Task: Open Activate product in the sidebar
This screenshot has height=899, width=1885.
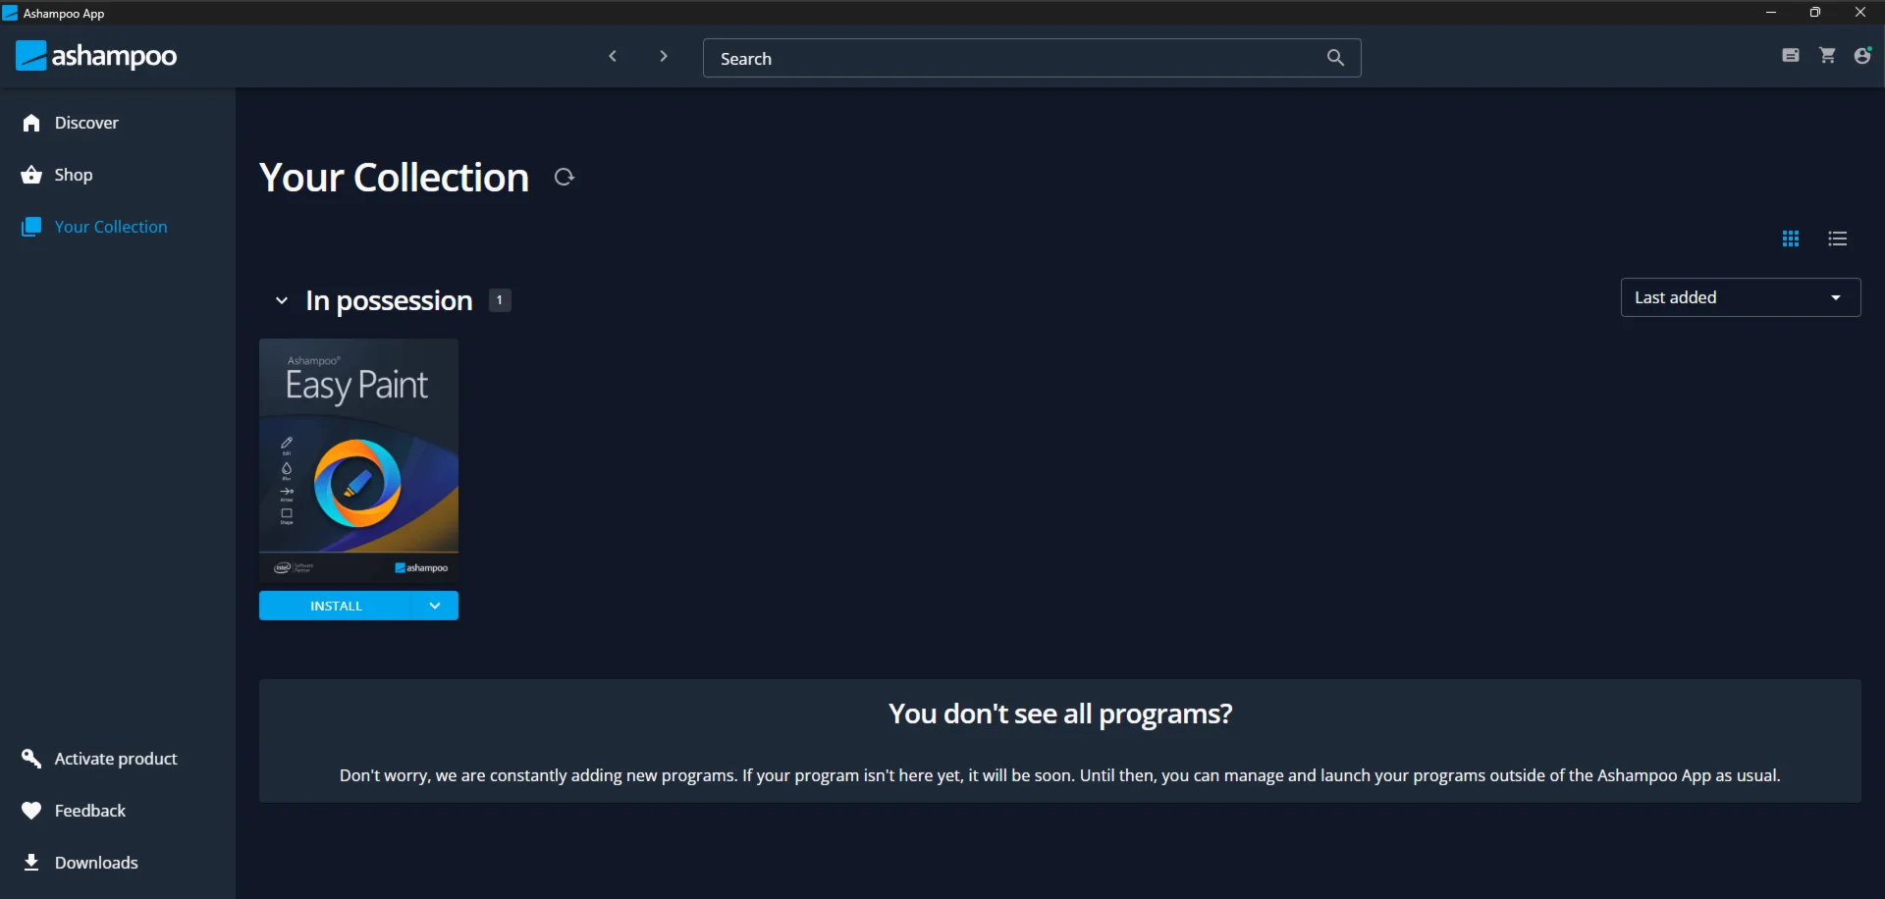Action: pos(116,759)
